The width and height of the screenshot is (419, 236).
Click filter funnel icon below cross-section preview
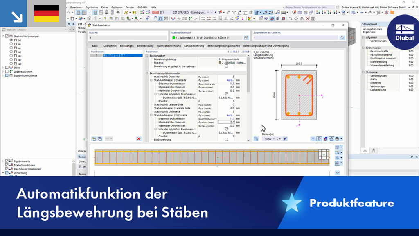point(313,139)
